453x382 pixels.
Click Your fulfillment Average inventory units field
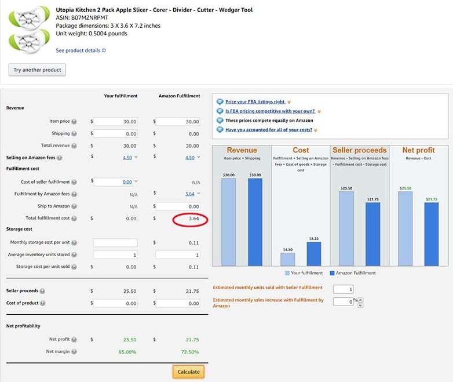tap(115, 254)
